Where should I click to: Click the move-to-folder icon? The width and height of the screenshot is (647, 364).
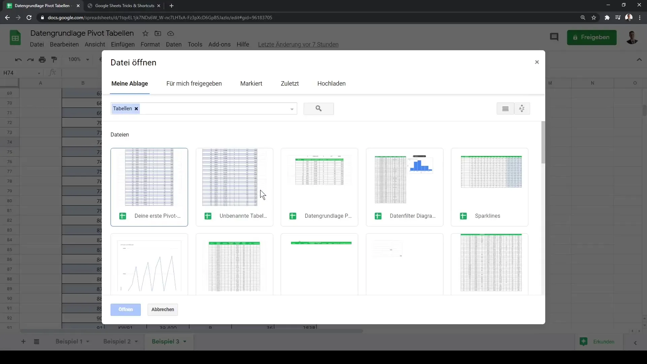click(158, 33)
